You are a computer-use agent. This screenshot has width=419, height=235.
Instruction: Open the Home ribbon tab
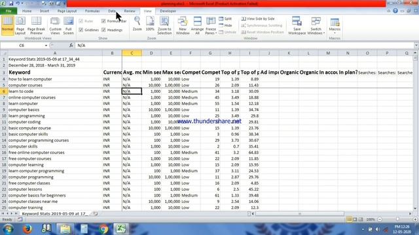click(x=27, y=11)
